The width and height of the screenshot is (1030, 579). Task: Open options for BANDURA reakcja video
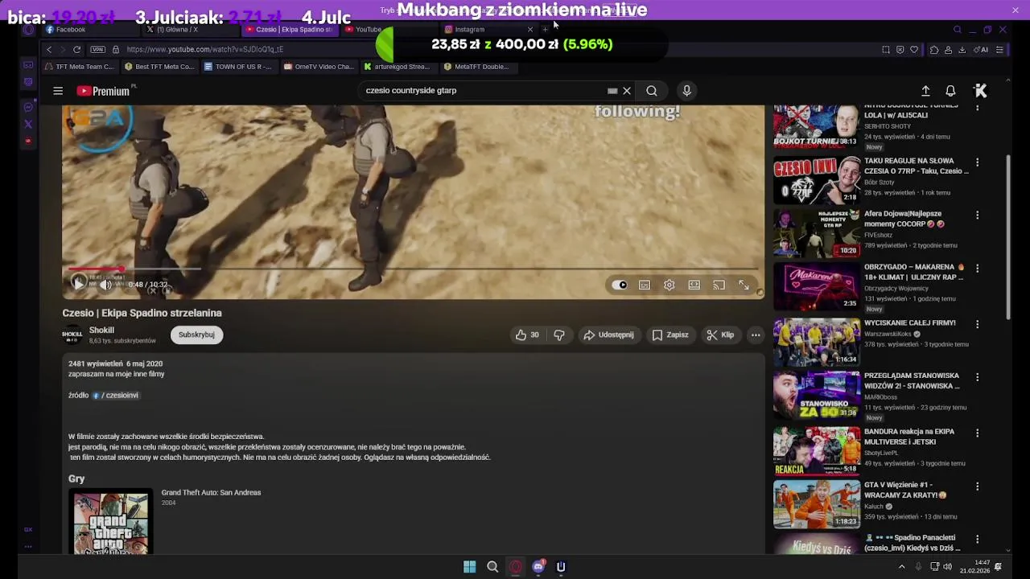[977, 433]
